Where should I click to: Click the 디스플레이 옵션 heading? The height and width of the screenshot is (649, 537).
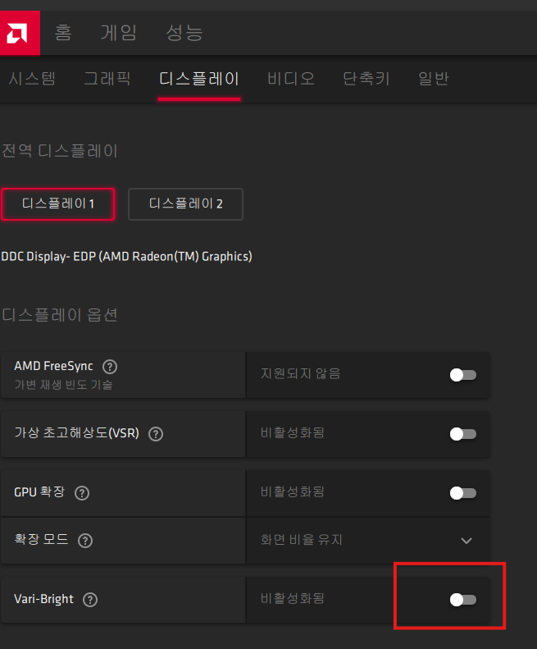click(60, 315)
